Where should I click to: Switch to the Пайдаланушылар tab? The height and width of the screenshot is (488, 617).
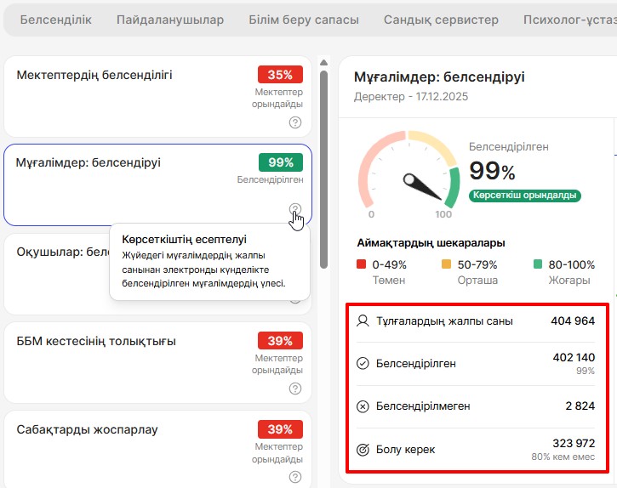170,20
